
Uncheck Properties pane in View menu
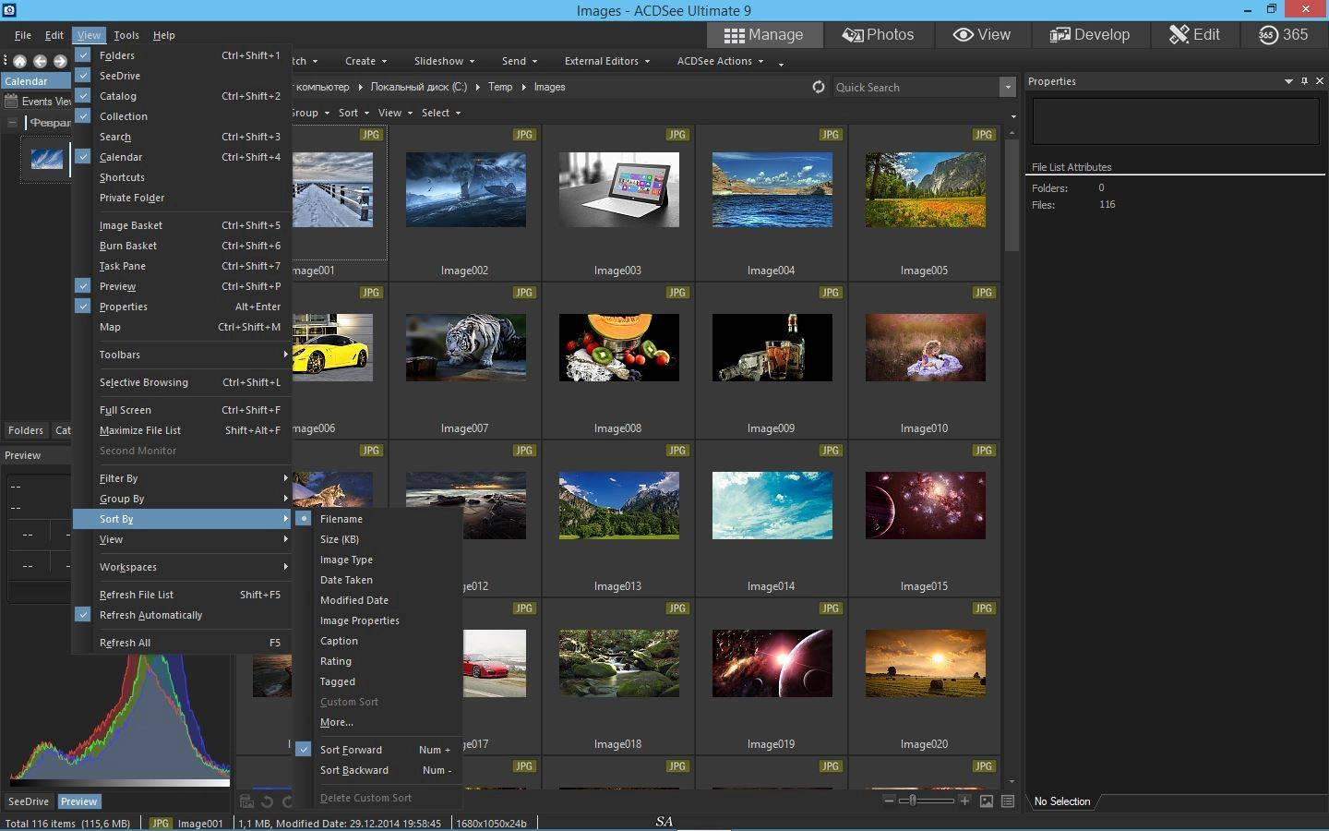pyautogui.click(x=83, y=307)
